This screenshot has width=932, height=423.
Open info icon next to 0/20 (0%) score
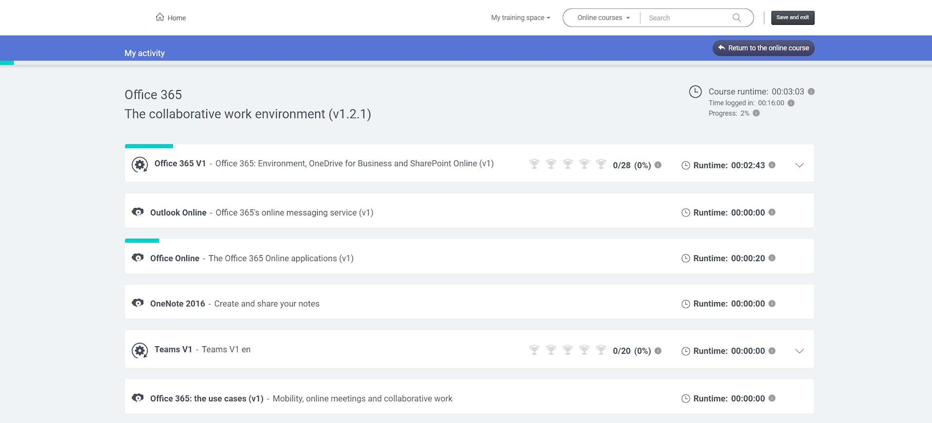click(x=658, y=351)
